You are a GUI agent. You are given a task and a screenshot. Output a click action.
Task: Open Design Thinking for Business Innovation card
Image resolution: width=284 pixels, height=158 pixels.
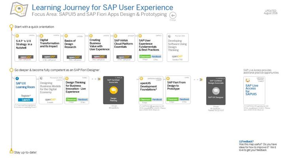77,90
